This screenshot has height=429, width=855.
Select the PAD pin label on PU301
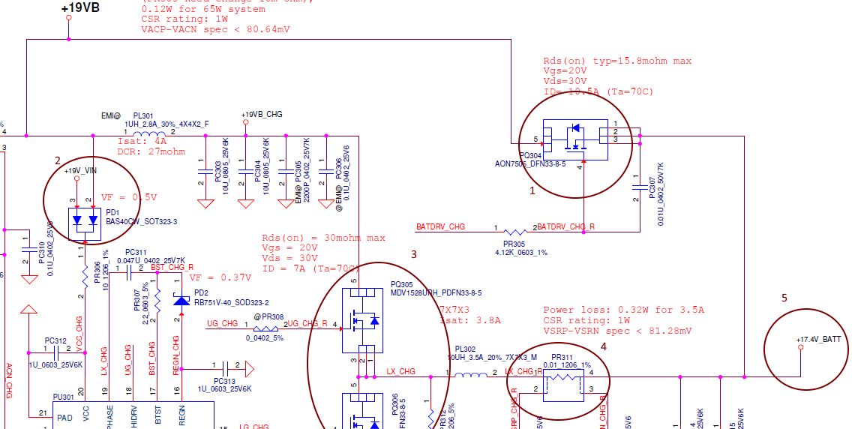[x=64, y=418]
